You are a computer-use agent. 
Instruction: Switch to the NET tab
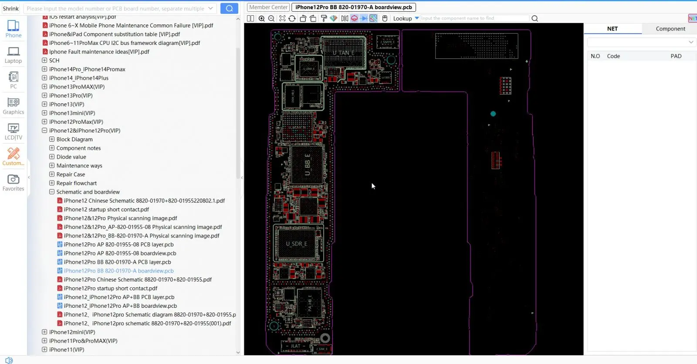(x=612, y=29)
